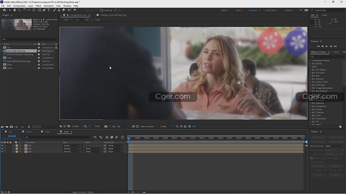Select the Roto Brush tool

[69, 10]
